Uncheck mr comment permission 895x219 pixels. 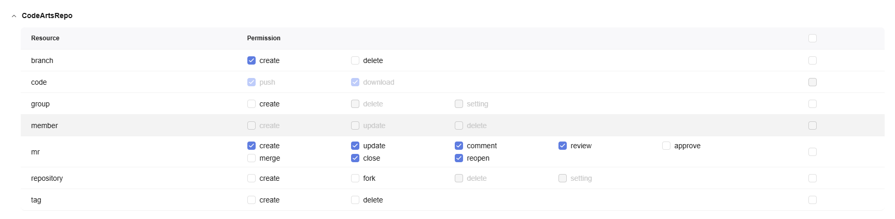click(459, 146)
